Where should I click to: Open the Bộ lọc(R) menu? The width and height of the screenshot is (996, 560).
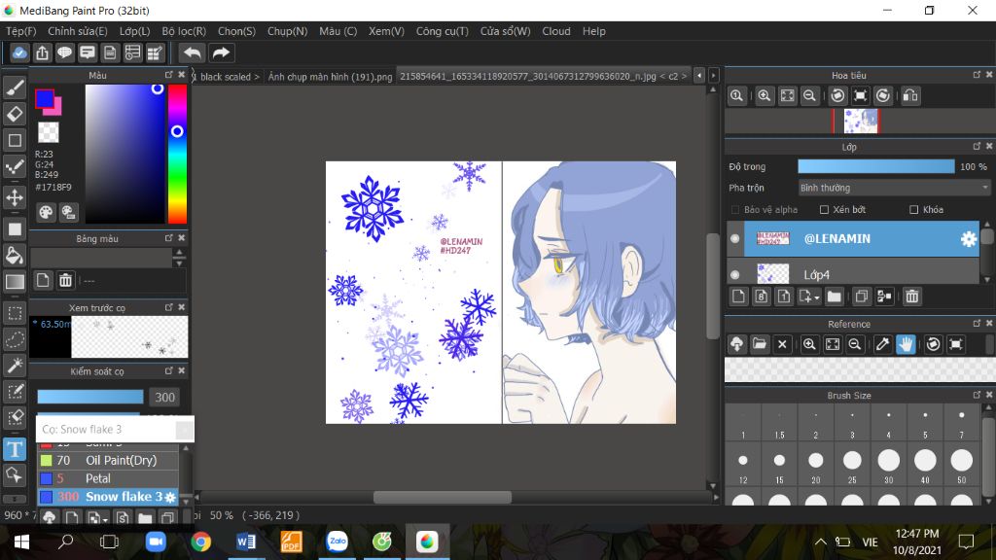point(184,31)
